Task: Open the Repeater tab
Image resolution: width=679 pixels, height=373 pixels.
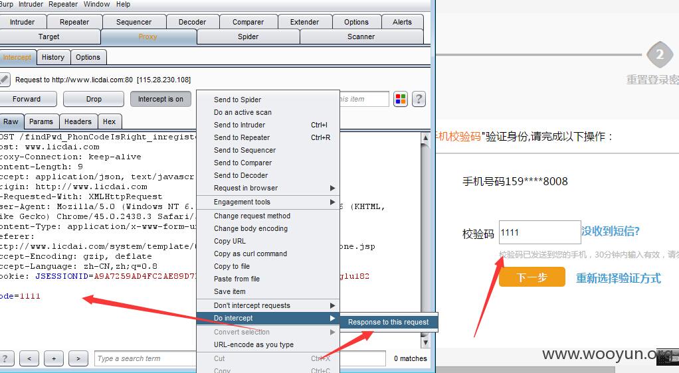Action: pyautogui.click(x=74, y=22)
